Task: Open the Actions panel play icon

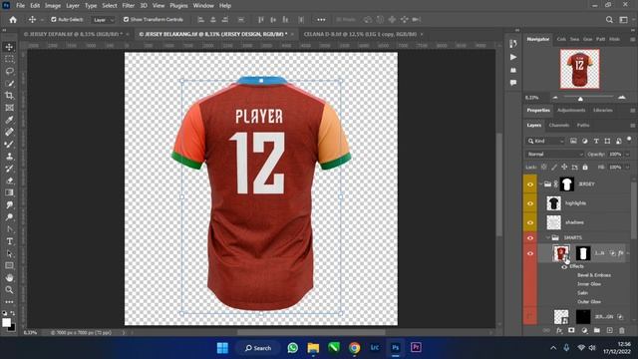Action: 513,57
